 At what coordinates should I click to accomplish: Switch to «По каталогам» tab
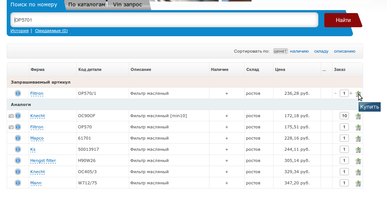click(x=87, y=5)
